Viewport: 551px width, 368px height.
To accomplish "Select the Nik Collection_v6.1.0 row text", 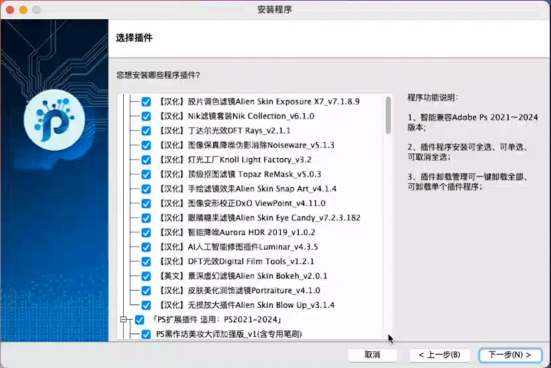I will (x=236, y=116).
